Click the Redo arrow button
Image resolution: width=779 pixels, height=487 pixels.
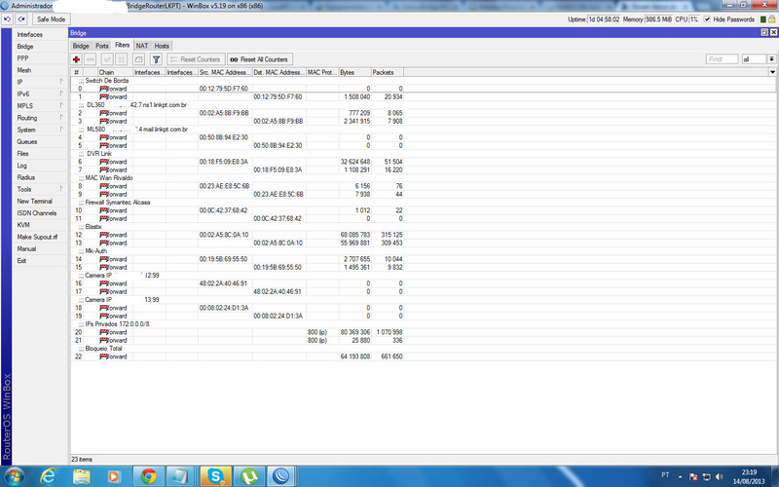tap(20, 19)
